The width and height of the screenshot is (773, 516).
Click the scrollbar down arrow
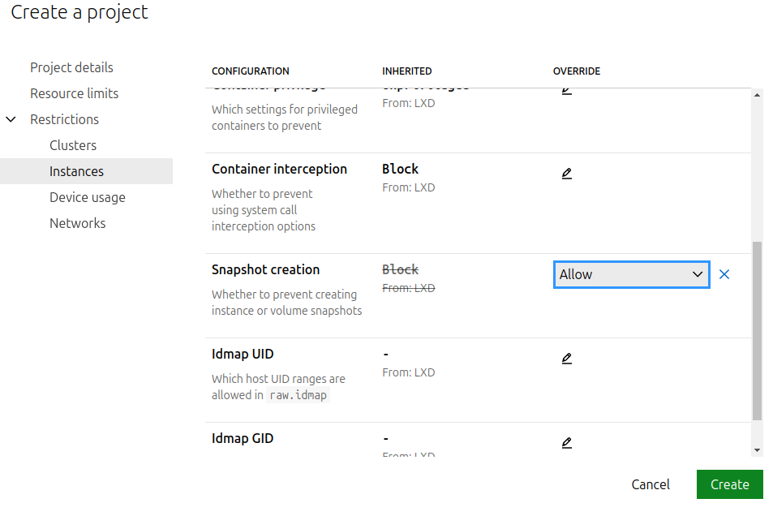(757, 449)
